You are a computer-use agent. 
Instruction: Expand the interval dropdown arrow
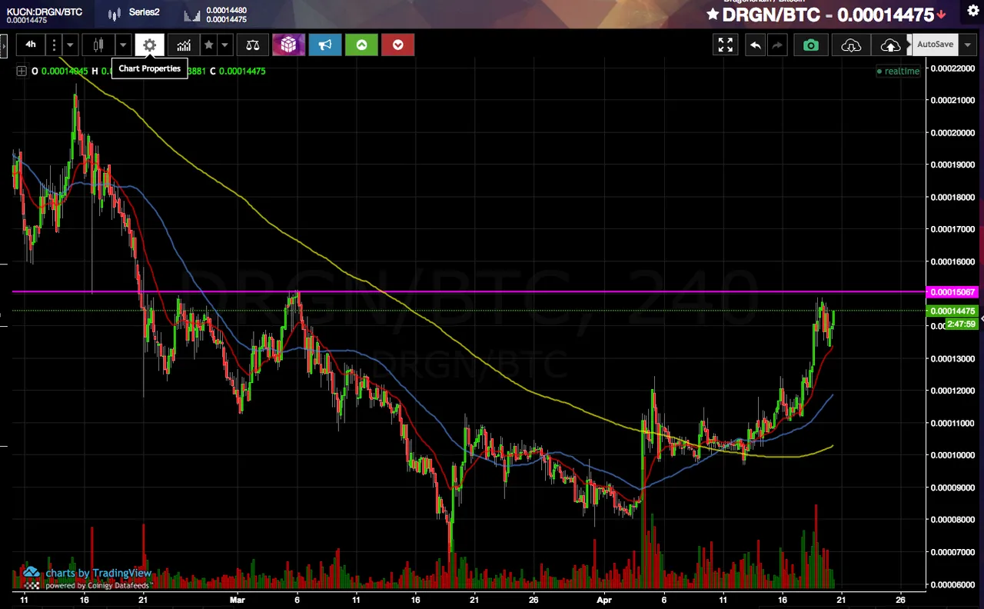[x=70, y=45]
